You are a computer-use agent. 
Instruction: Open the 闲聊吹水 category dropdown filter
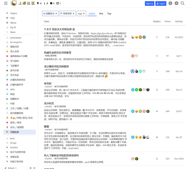click(x=50, y=14)
